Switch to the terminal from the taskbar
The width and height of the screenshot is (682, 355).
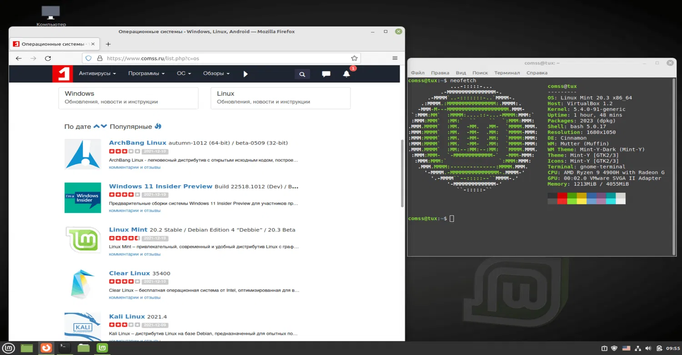coord(65,348)
